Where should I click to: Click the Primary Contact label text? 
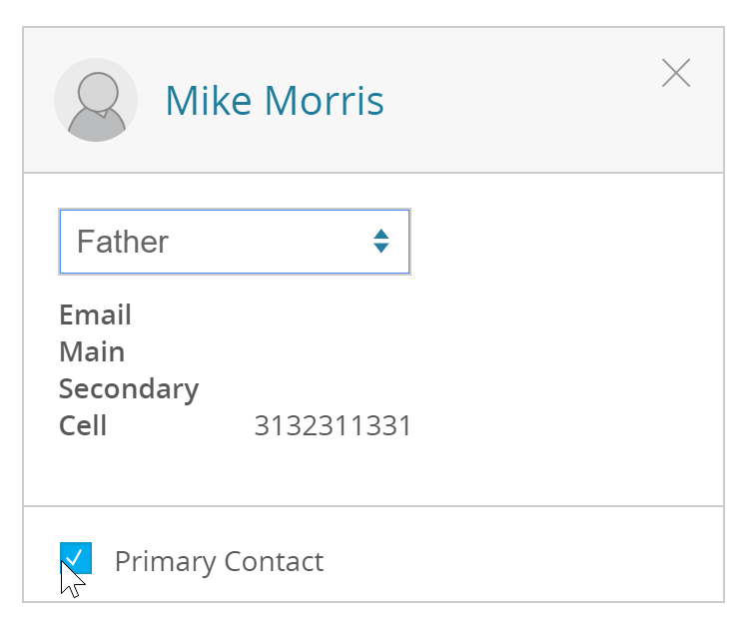point(220,562)
